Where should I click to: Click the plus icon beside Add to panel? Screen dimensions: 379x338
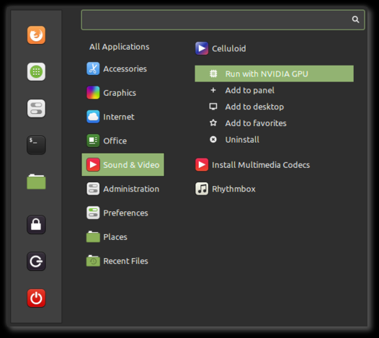pyautogui.click(x=213, y=90)
